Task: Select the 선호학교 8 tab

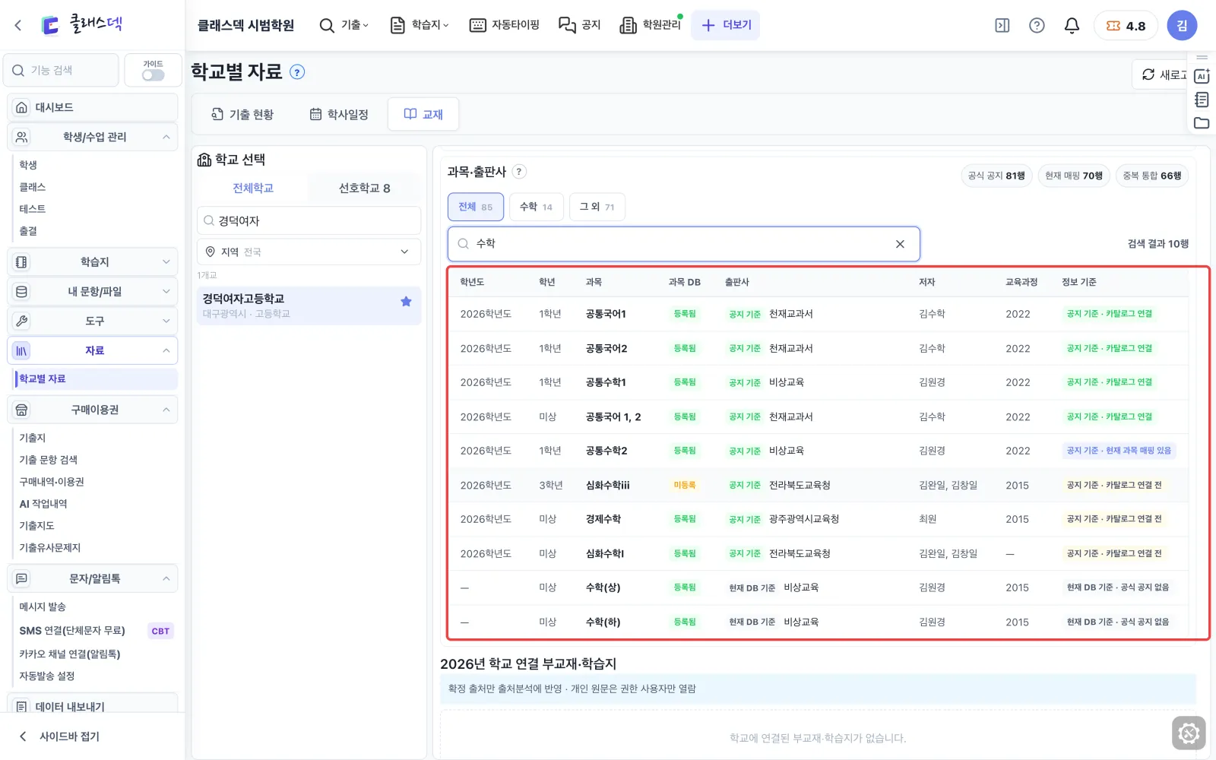Action: click(365, 188)
